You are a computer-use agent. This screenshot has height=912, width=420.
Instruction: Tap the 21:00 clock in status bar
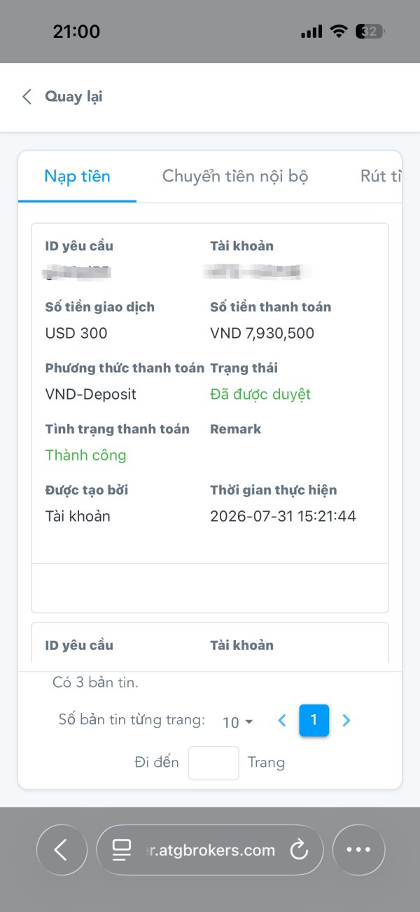click(x=76, y=32)
